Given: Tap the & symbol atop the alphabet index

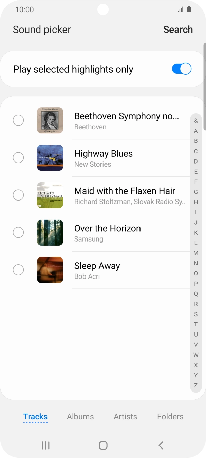Looking at the screenshot, I should [195, 120].
